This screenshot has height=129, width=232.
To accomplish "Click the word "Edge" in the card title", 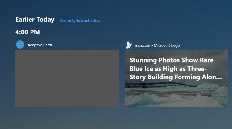I will [x=175, y=45].
